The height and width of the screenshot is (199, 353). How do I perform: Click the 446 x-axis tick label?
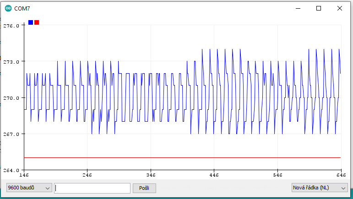coord(214,175)
